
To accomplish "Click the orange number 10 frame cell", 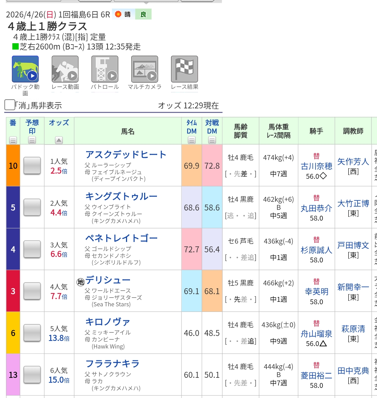I will click(x=13, y=166).
